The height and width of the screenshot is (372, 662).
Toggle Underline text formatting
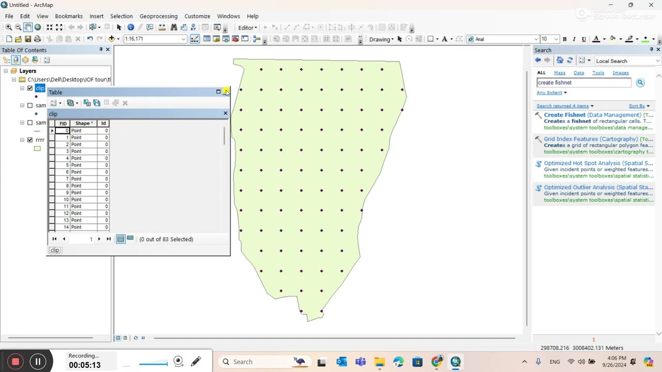584,39
